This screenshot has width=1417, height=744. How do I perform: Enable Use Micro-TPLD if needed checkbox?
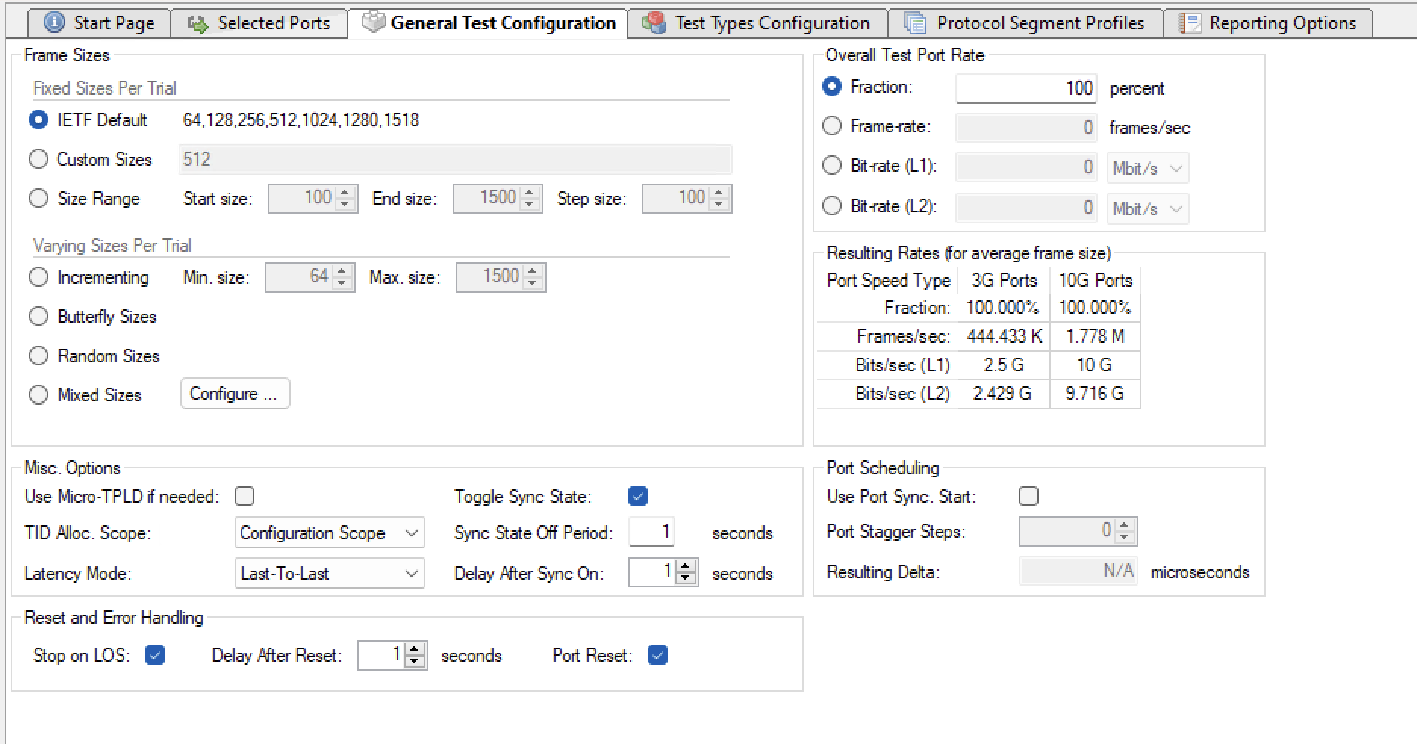pos(244,497)
